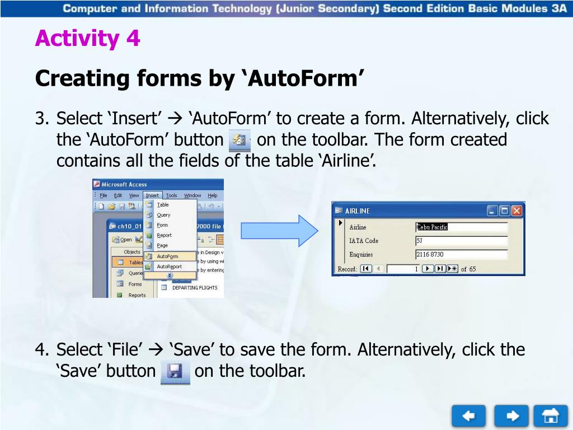Click the New file icon in Access toolbar
The height and width of the screenshot is (430, 573).
[x=102, y=206]
